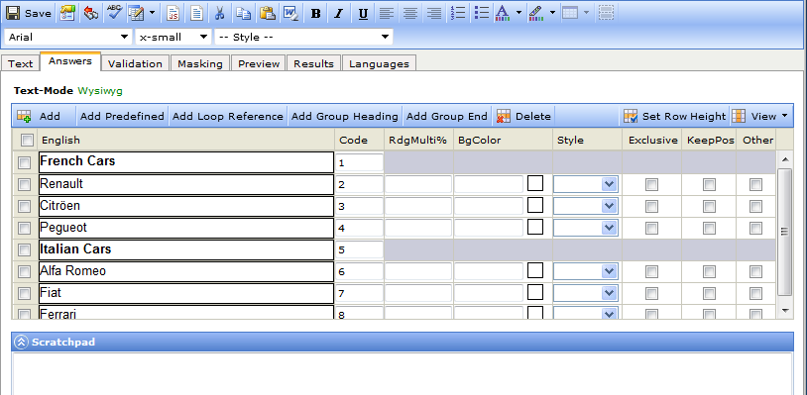The image size is (807, 395).
Task: Switch to the Text tab
Action: coord(21,63)
